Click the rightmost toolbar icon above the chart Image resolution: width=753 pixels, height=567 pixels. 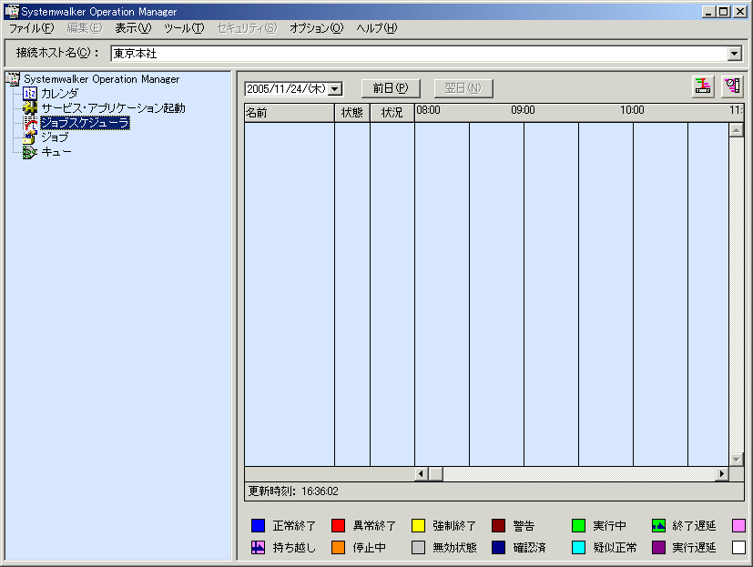pos(732,87)
